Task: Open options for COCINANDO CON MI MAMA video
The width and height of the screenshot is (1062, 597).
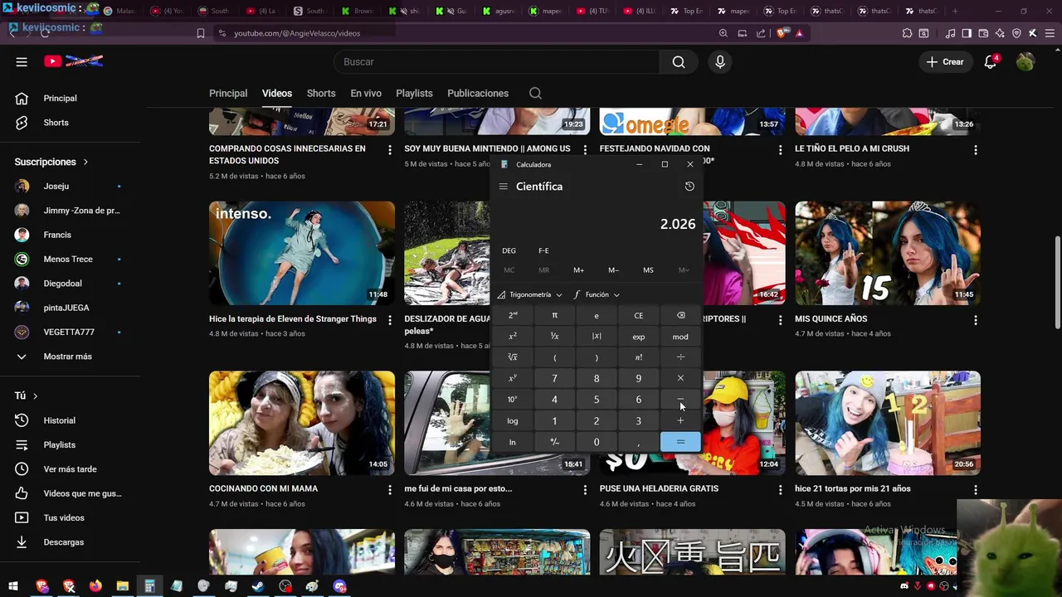Action: tap(389, 490)
